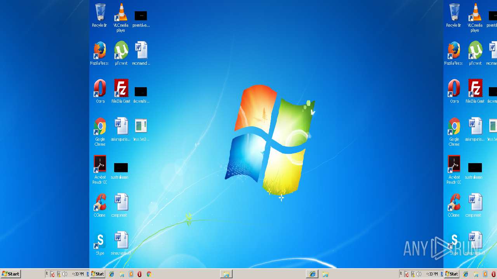Select the 'asiansparis...' Word document, left desktop copy
497x279 pixels.
(121, 129)
